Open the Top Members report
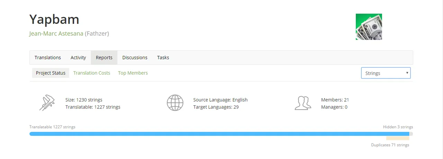443x159 pixels. pos(133,73)
